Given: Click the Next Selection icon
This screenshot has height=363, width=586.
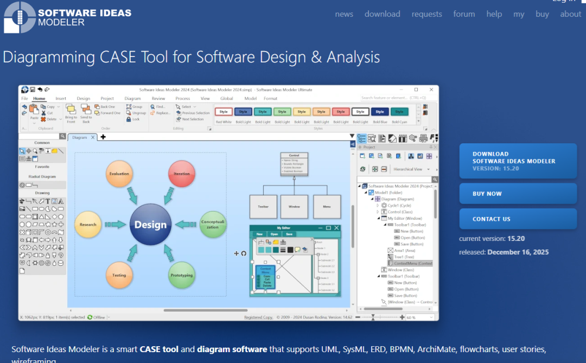Looking at the screenshot, I should tap(179, 119).
